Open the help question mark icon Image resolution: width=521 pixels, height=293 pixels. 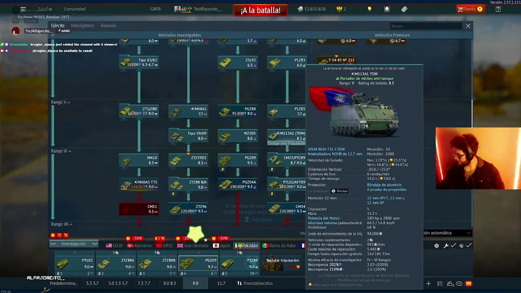point(498,9)
